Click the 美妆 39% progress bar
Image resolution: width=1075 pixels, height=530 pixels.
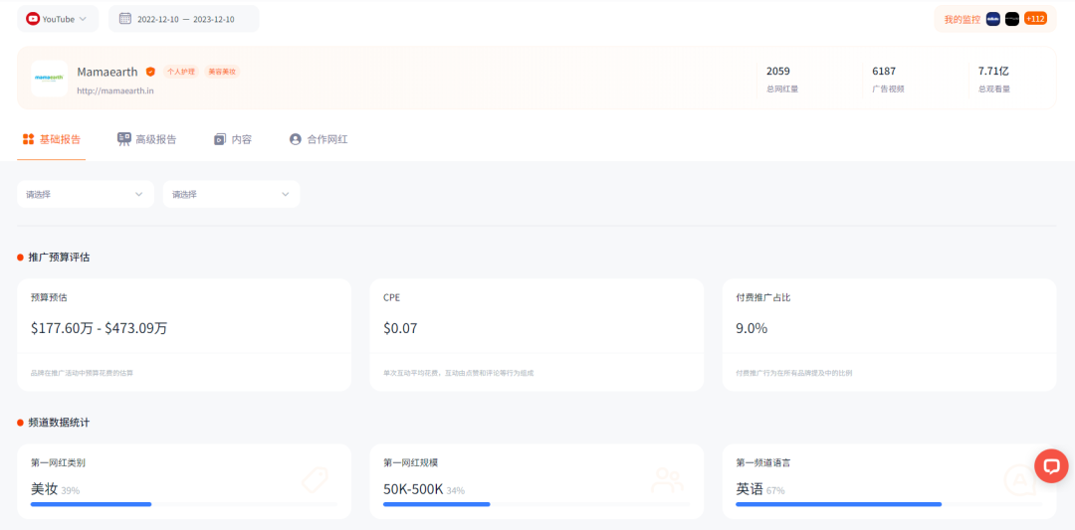click(184, 505)
